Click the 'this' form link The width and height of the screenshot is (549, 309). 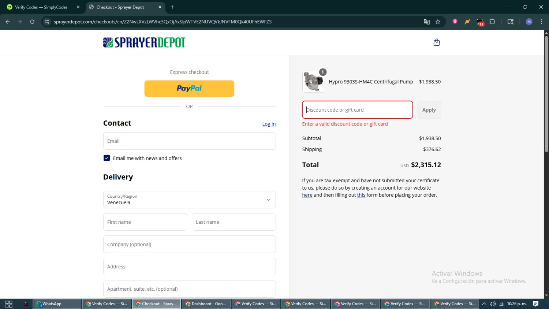click(x=361, y=195)
